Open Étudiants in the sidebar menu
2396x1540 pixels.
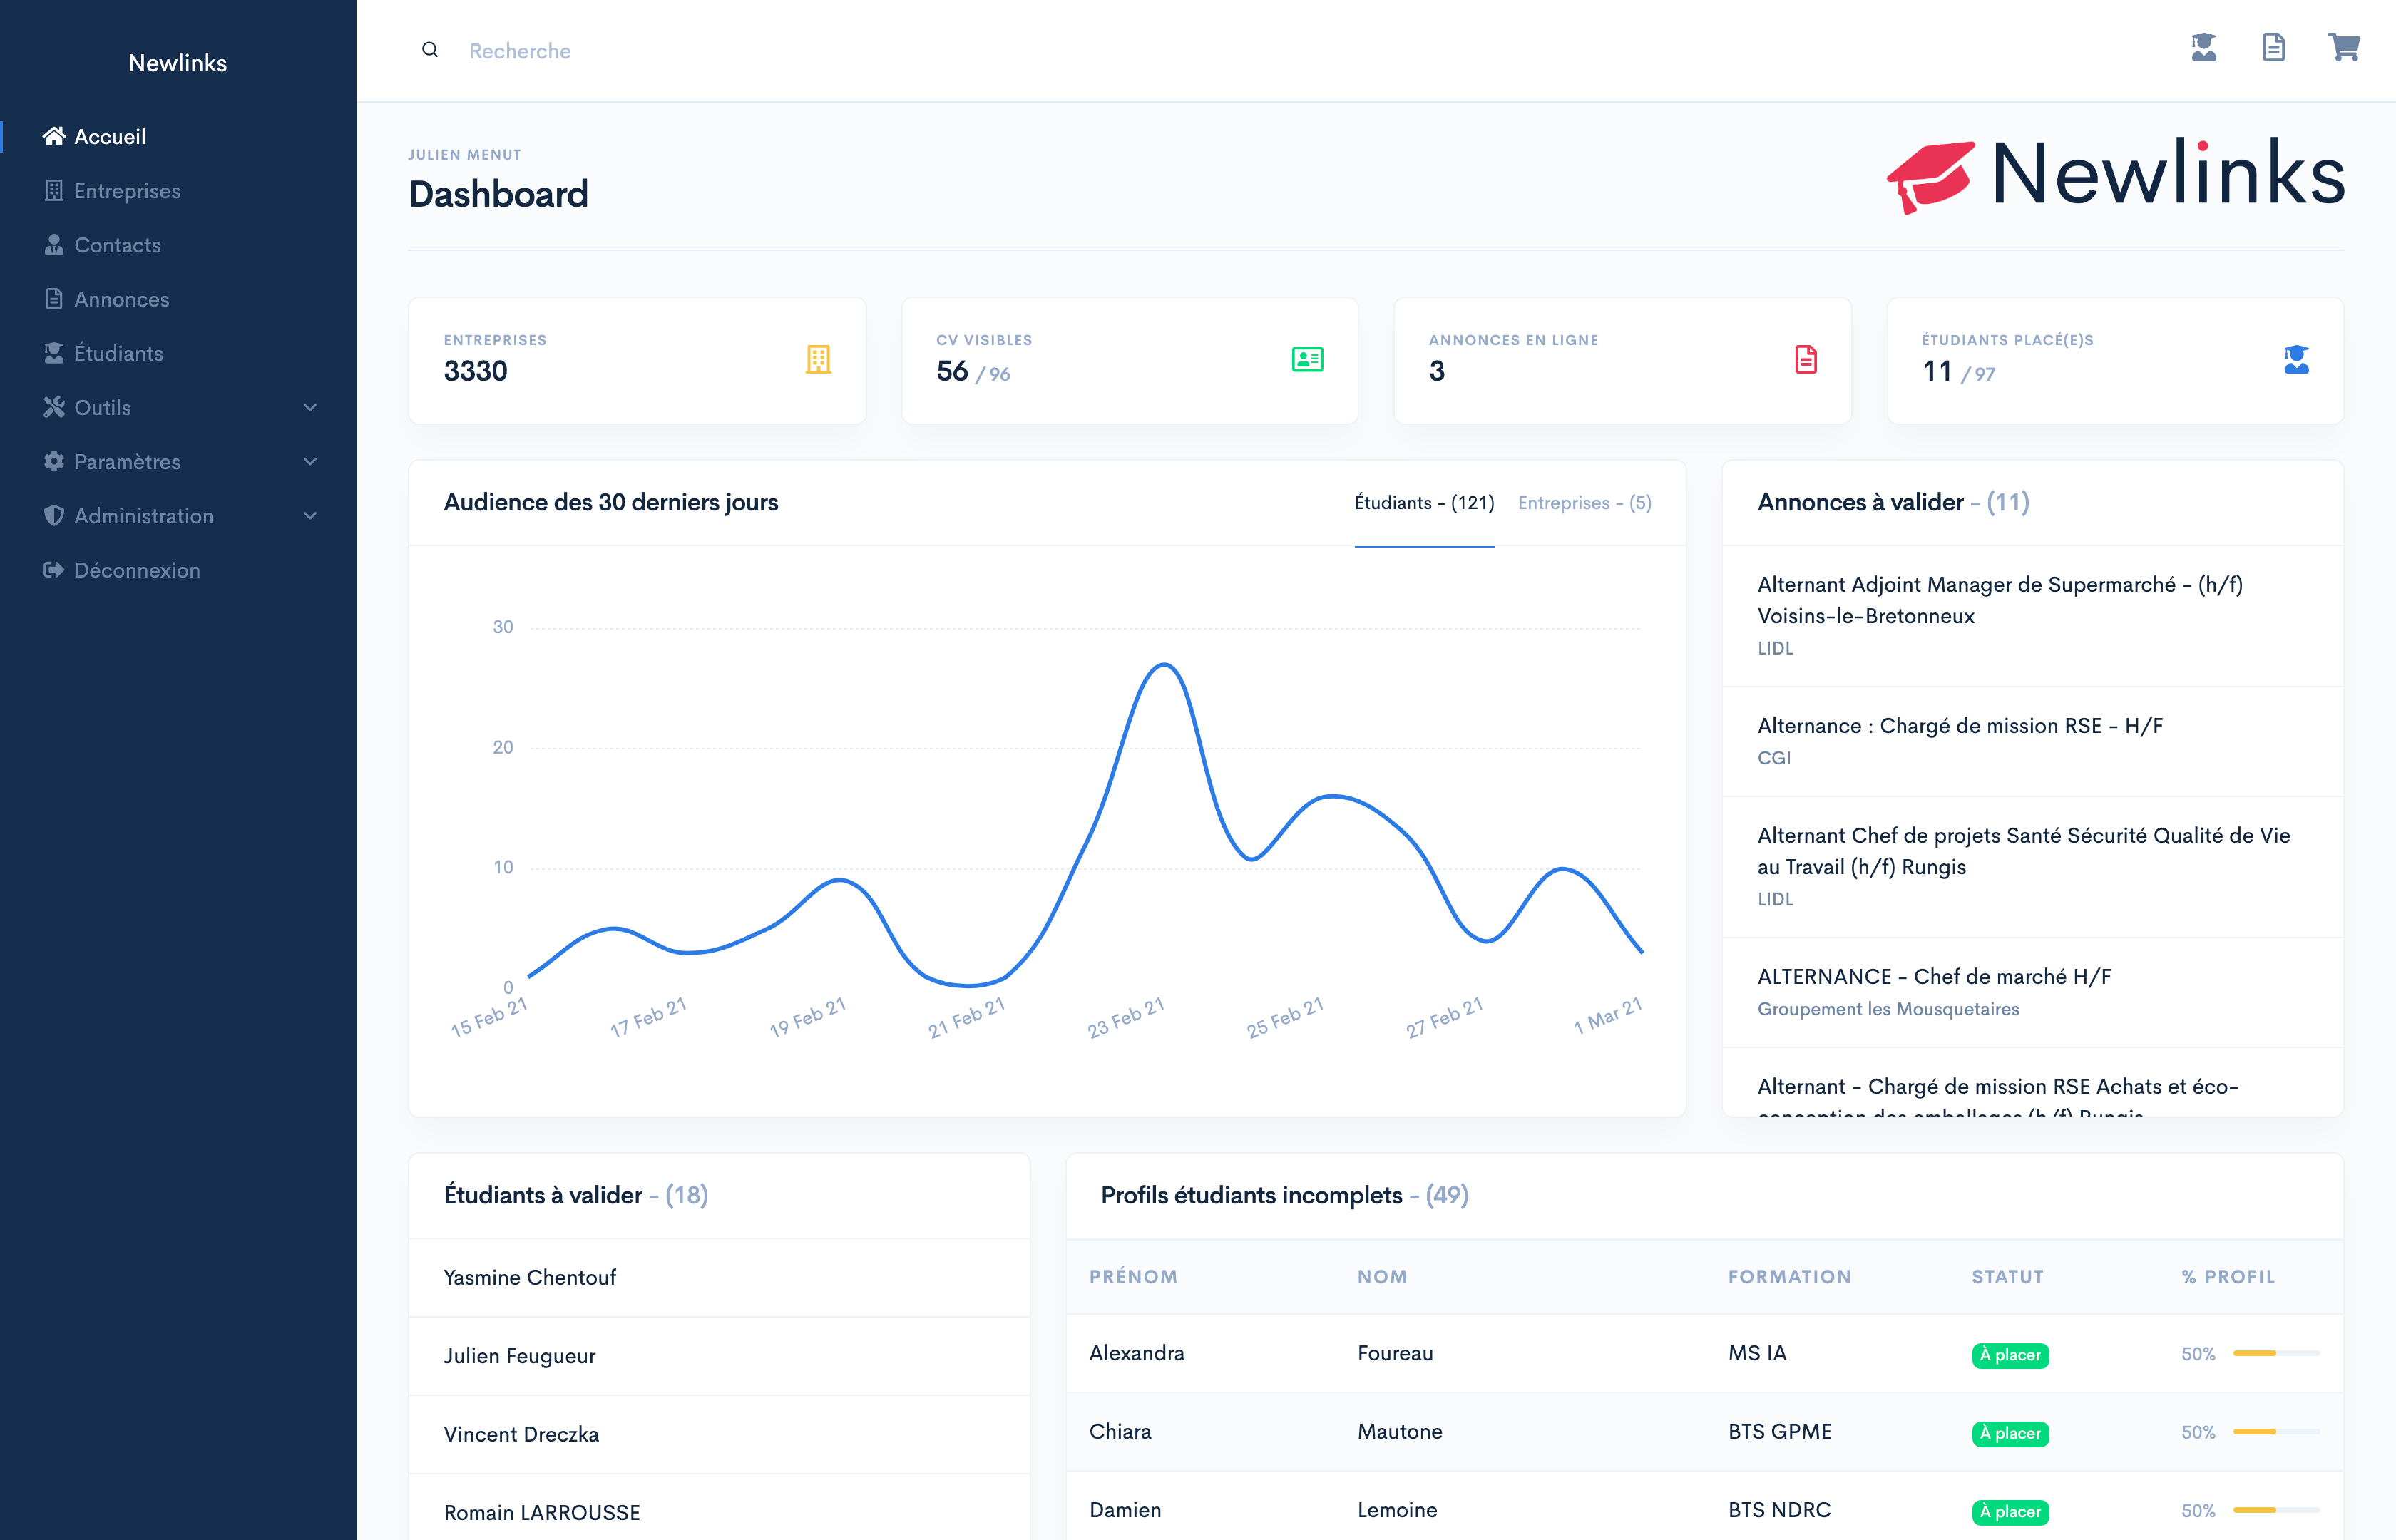[119, 352]
